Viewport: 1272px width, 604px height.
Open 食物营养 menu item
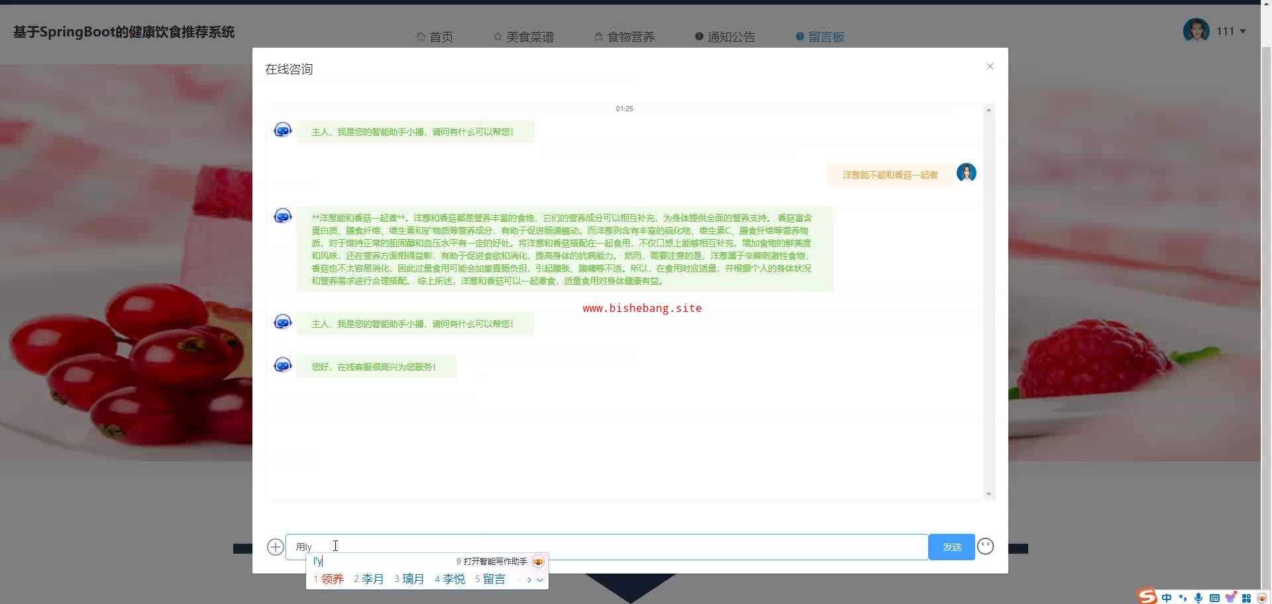point(625,37)
